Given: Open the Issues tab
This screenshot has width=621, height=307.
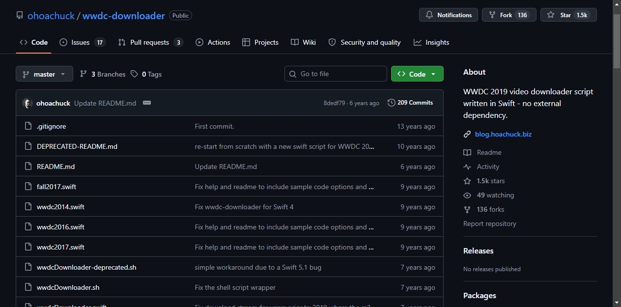Looking at the screenshot, I should [82, 42].
